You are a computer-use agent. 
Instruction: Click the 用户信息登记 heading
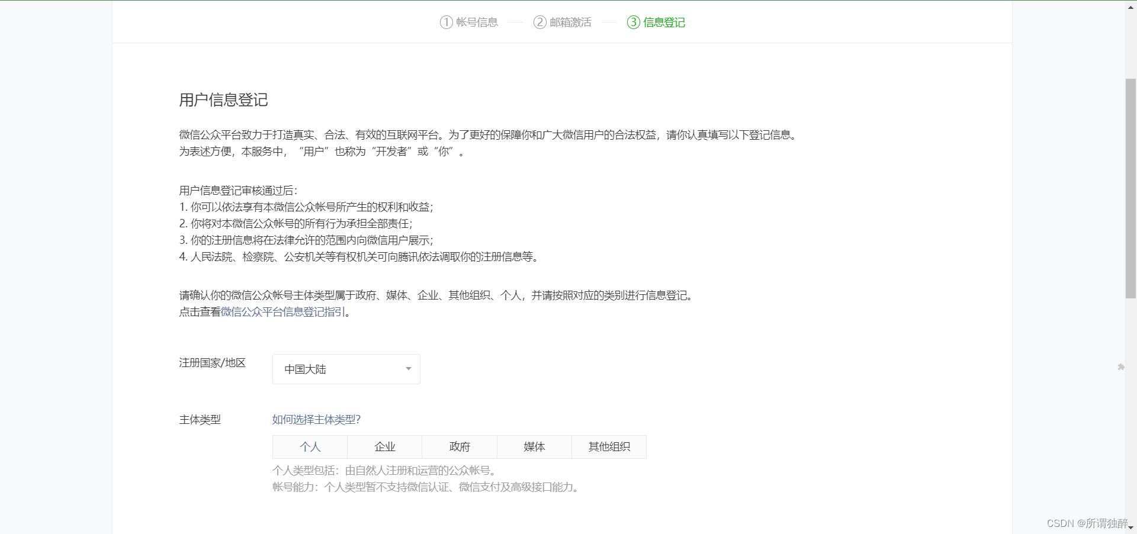point(224,100)
